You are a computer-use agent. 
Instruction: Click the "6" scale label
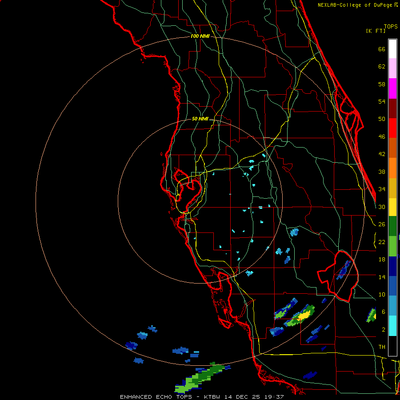383,312
